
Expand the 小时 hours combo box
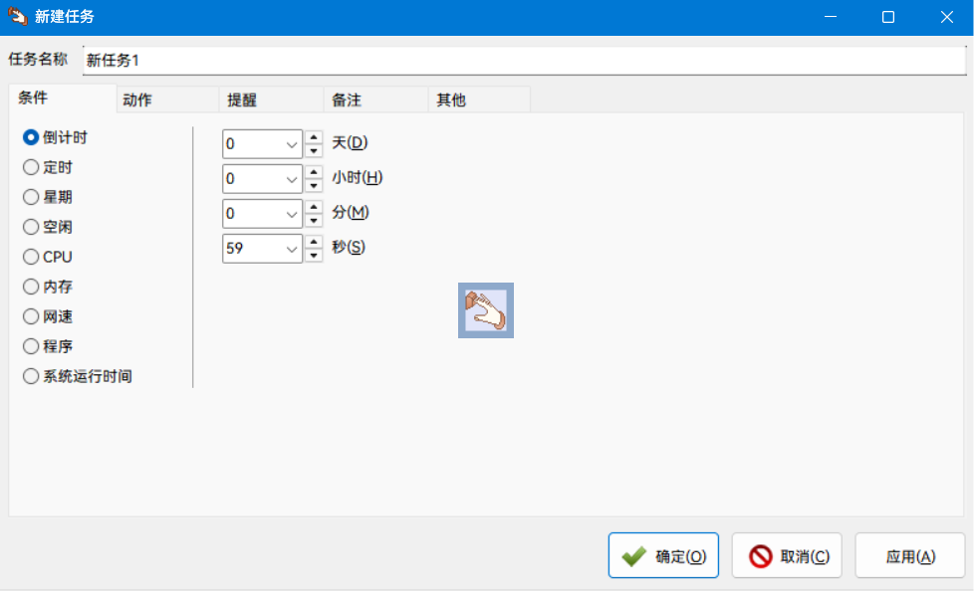[292, 179]
